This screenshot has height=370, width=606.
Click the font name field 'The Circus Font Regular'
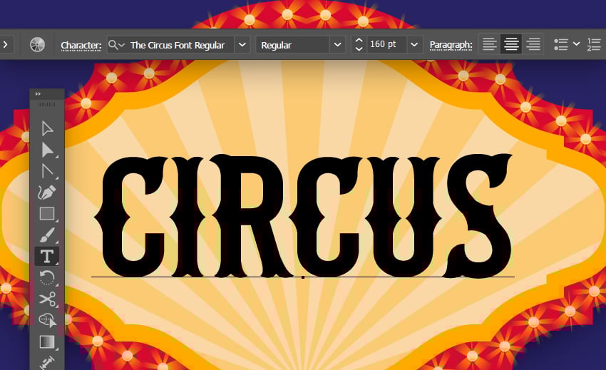[x=178, y=45]
